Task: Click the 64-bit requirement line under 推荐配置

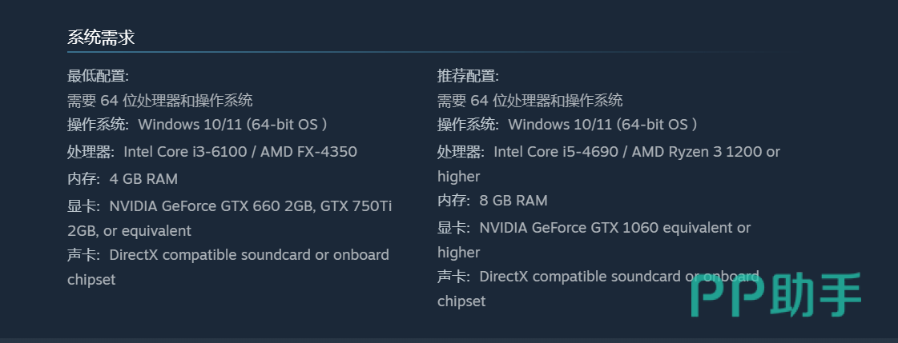Action: click(530, 101)
